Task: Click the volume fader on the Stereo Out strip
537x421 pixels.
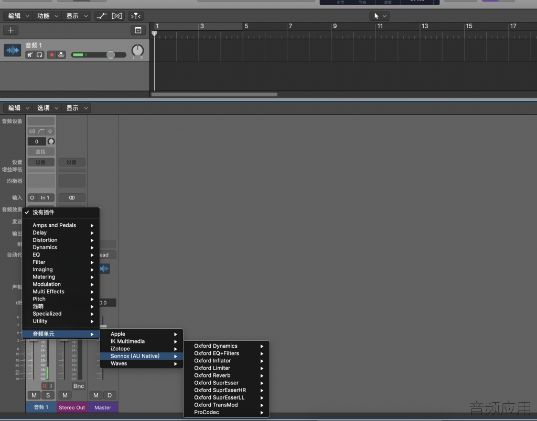Action: (x=64, y=340)
